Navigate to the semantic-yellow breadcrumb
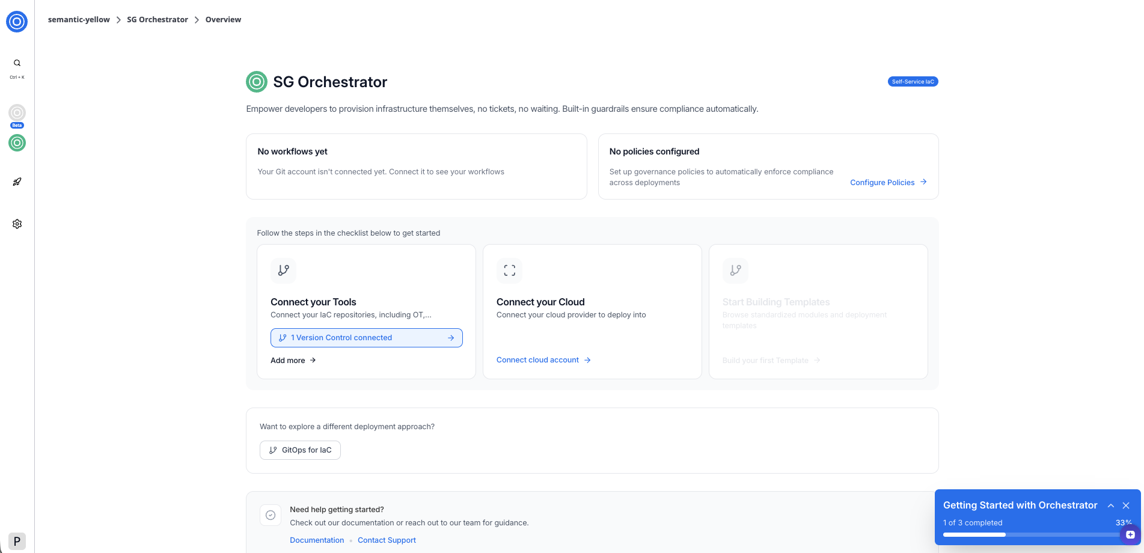The height and width of the screenshot is (553, 1144). (x=79, y=19)
